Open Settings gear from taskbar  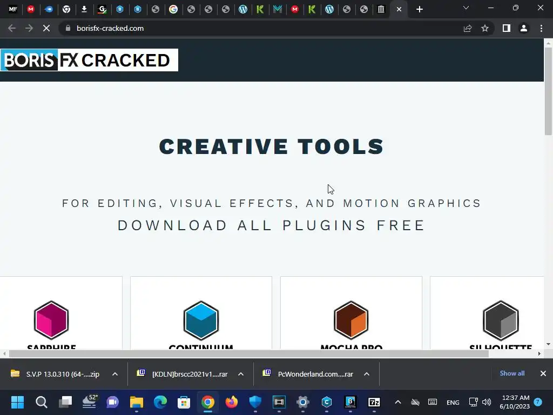click(302, 402)
